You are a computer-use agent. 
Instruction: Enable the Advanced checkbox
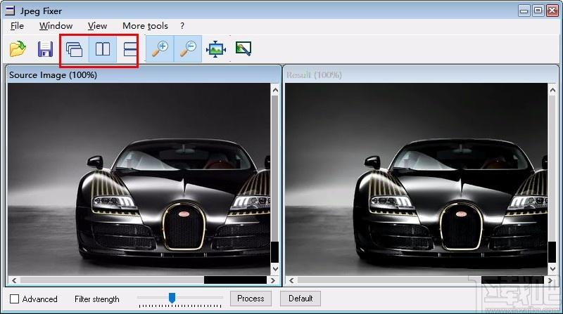click(14, 299)
